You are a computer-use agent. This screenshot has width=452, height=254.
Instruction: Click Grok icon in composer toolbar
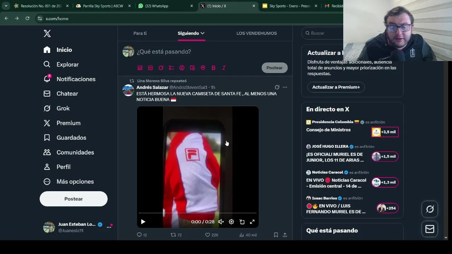pyautogui.click(x=161, y=68)
